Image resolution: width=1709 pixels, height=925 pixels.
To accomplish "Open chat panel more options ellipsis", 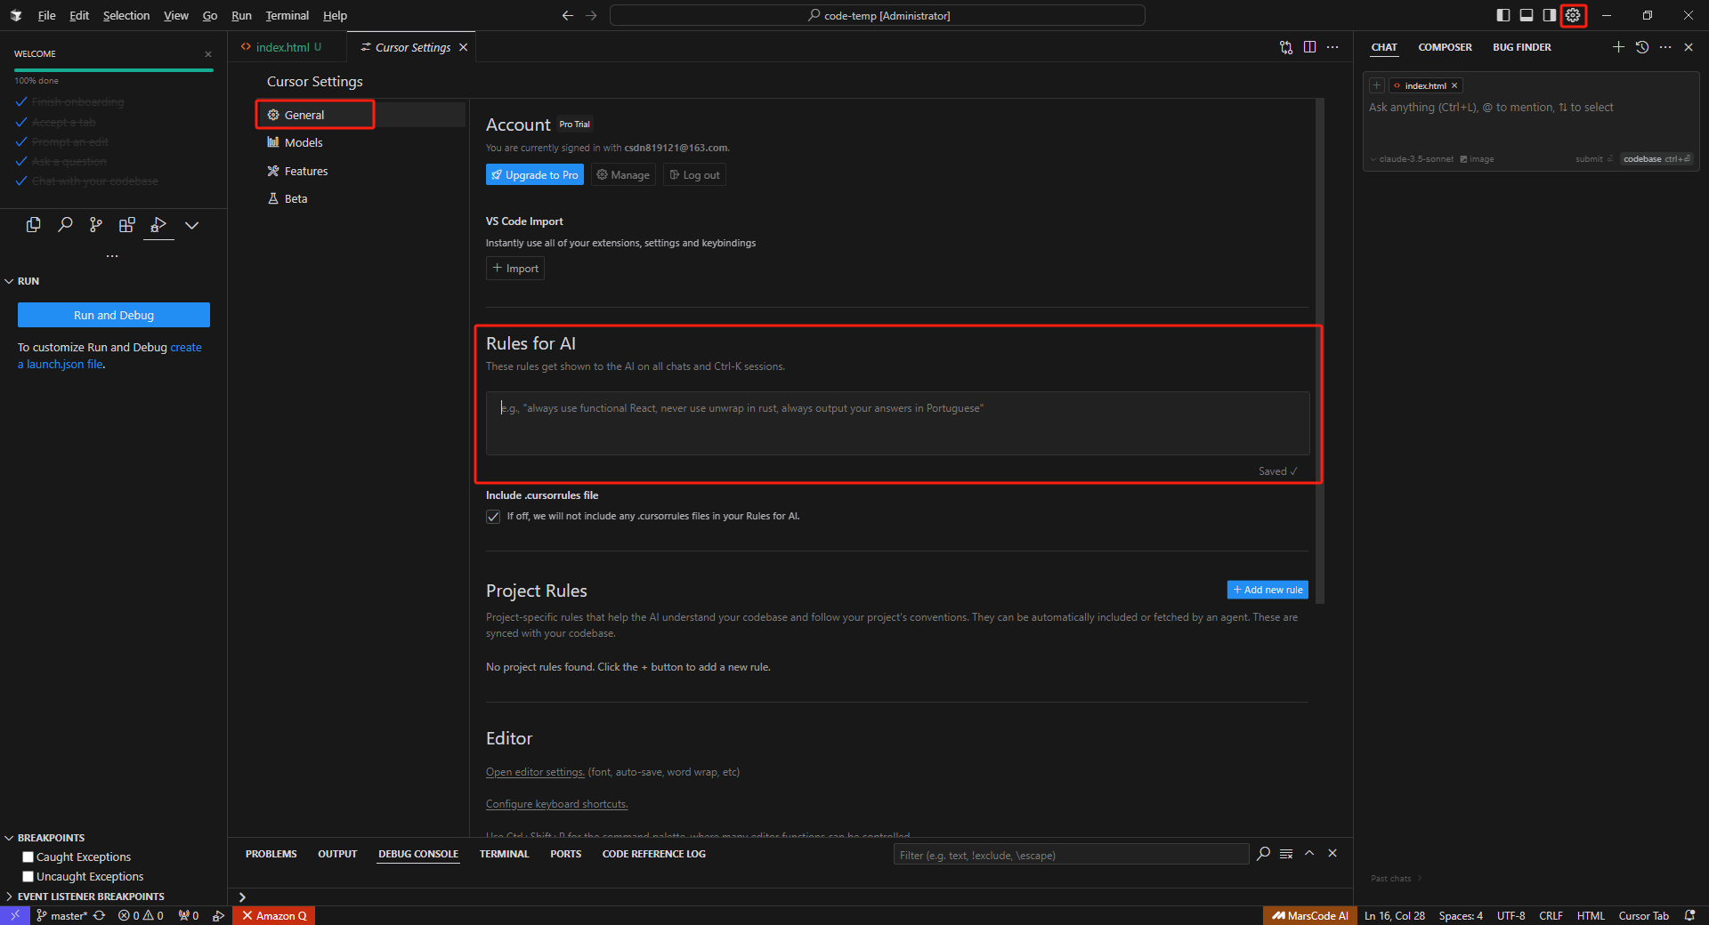I will pyautogui.click(x=1665, y=47).
